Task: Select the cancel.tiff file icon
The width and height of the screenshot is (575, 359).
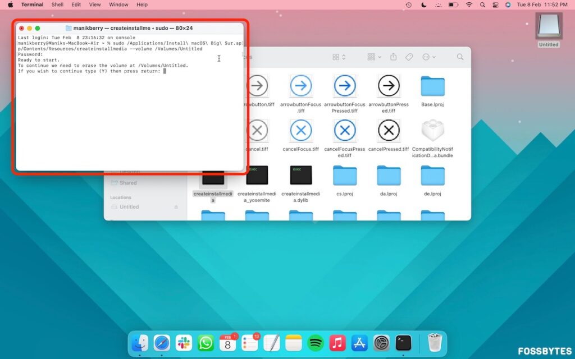Action: pos(257,131)
